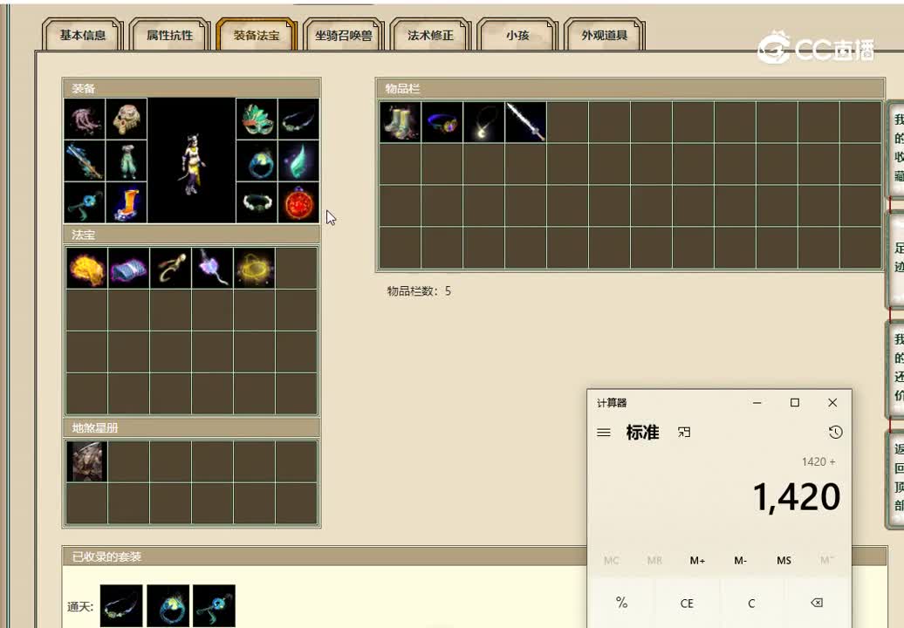This screenshot has height=628, width=904.
Task: Inspect the blue ring in the equipment panel
Action: tap(257, 161)
